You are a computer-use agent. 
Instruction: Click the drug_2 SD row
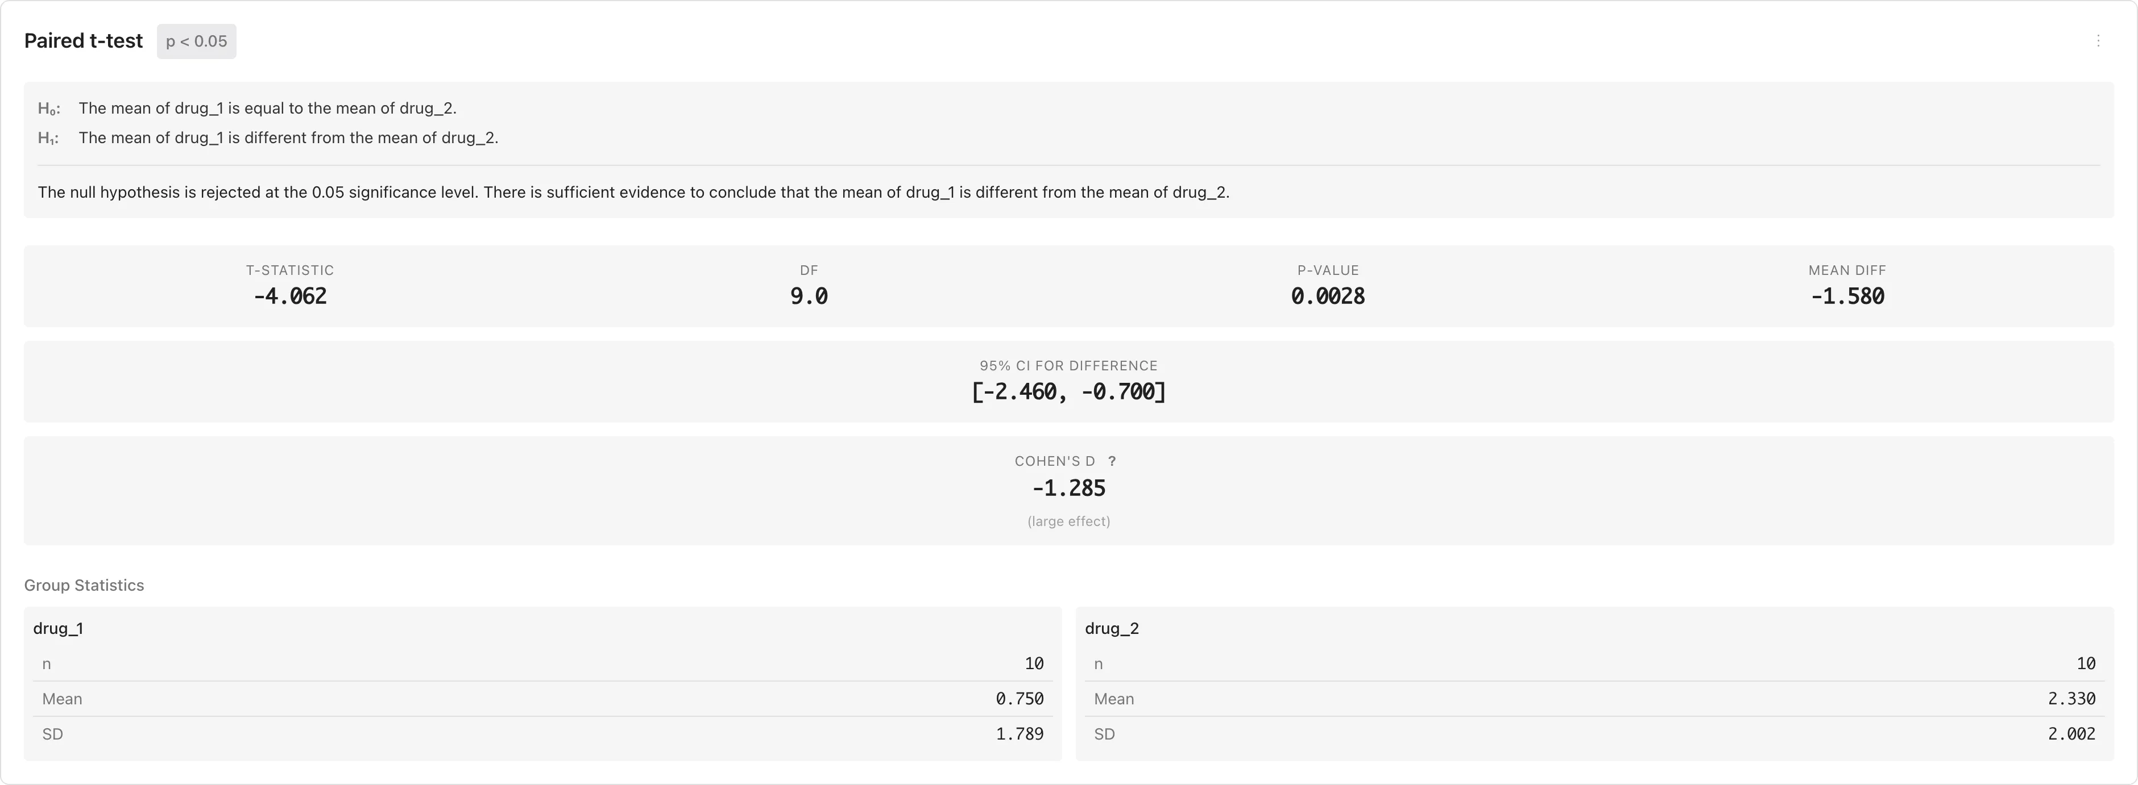point(1593,734)
